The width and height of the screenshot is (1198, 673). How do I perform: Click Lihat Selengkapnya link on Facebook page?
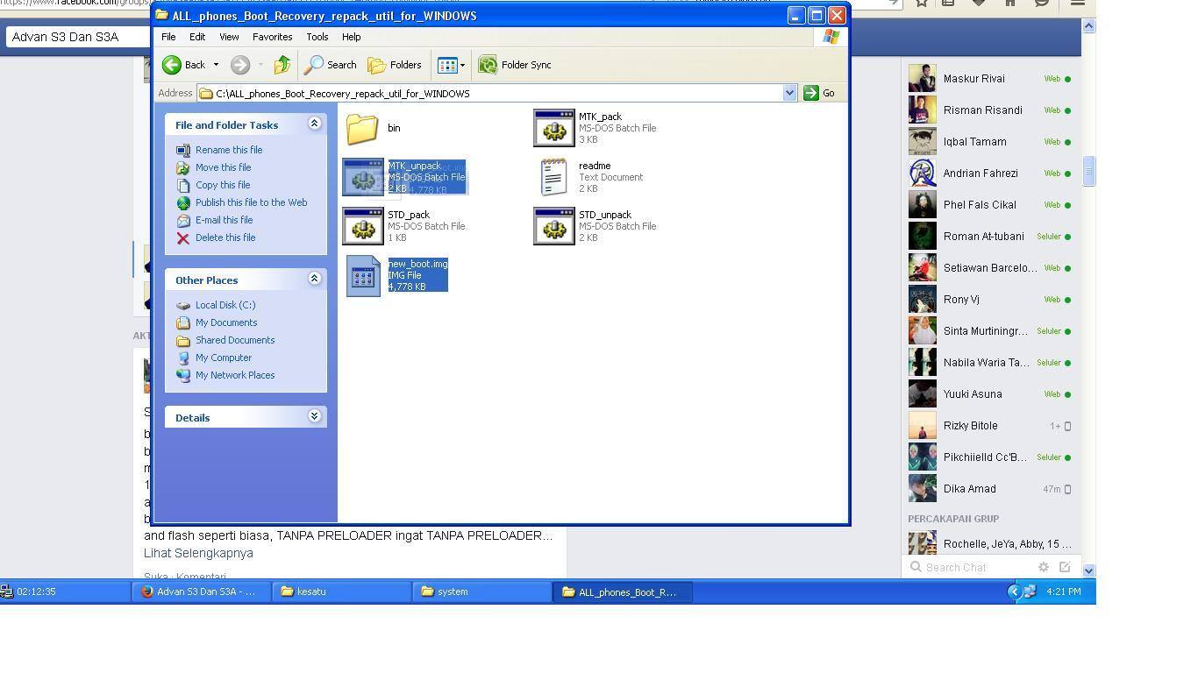pos(198,553)
